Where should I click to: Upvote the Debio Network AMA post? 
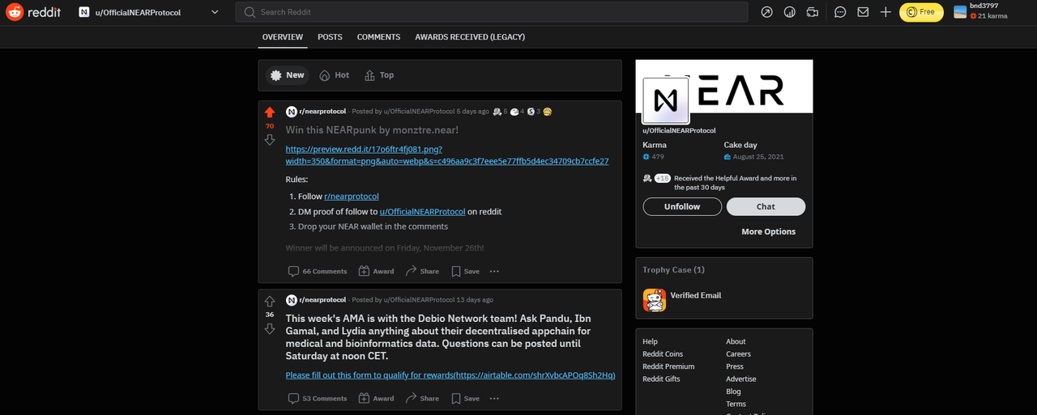270,301
